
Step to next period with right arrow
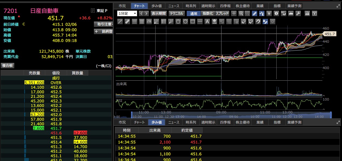[146, 13]
